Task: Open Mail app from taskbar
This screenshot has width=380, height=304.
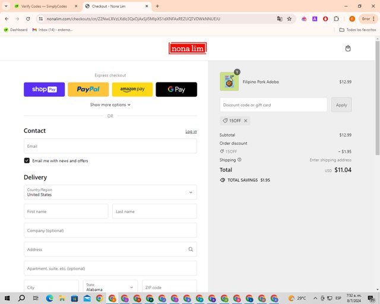Action: pyautogui.click(x=87, y=298)
